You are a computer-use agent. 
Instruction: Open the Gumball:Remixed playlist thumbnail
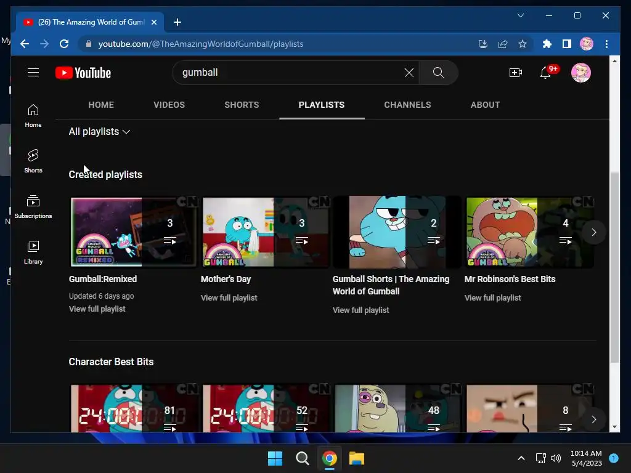pyautogui.click(x=134, y=232)
